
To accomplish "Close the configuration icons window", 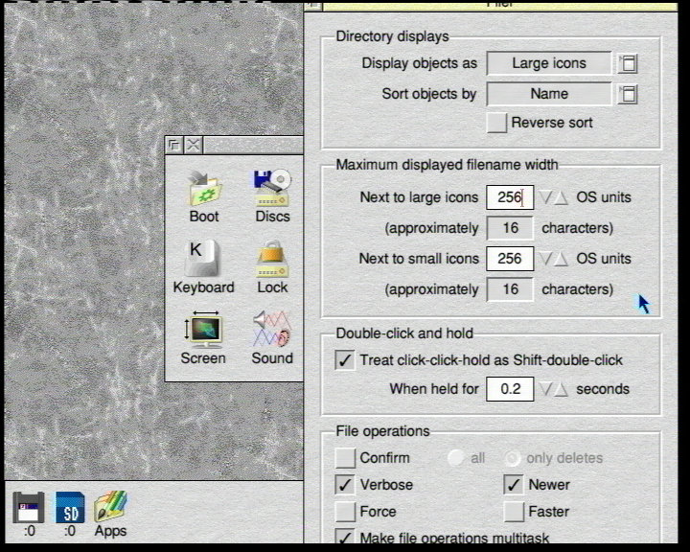I will point(194,145).
